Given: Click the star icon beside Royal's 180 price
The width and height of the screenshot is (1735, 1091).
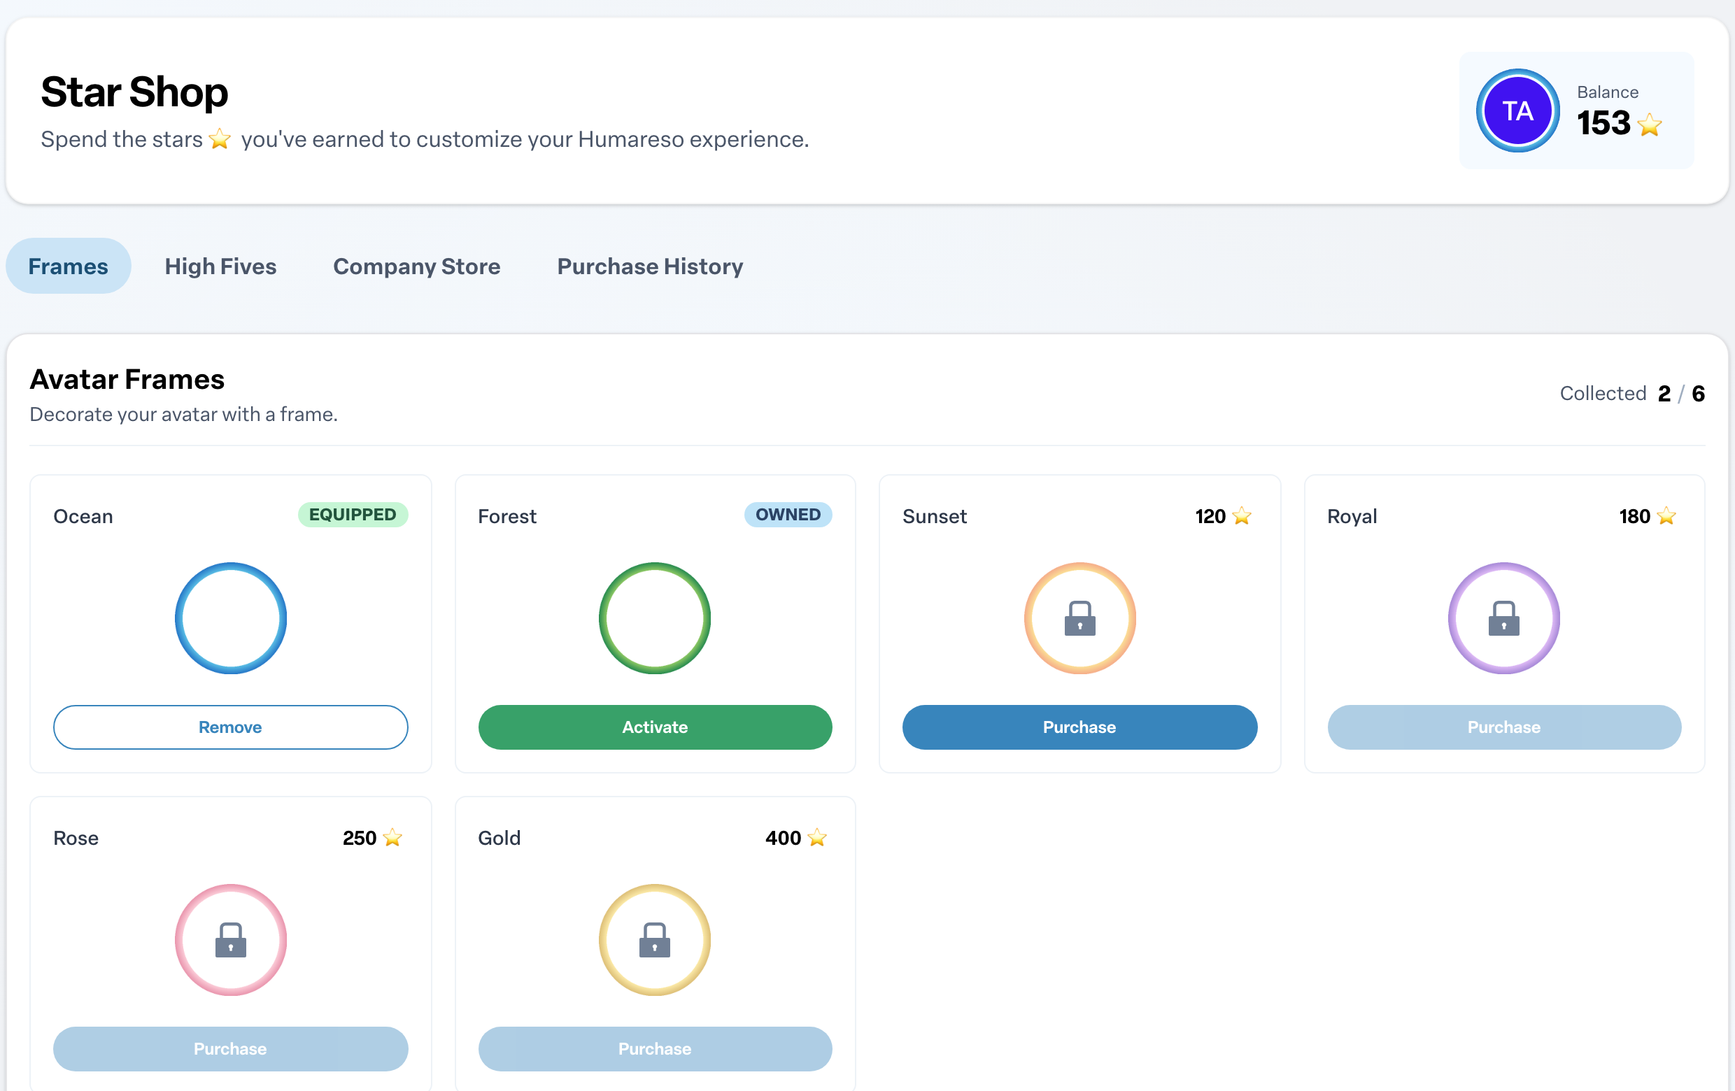Looking at the screenshot, I should coord(1666,515).
